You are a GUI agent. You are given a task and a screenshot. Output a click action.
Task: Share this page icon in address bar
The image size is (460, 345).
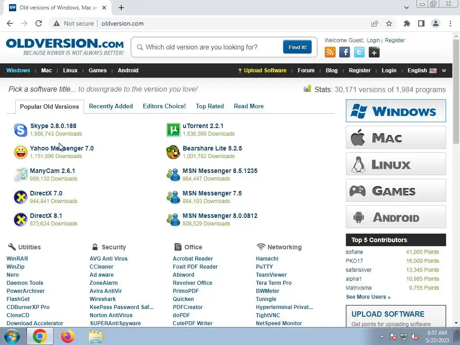375,23
